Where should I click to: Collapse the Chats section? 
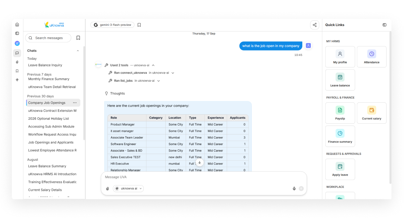pyautogui.click(x=78, y=51)
